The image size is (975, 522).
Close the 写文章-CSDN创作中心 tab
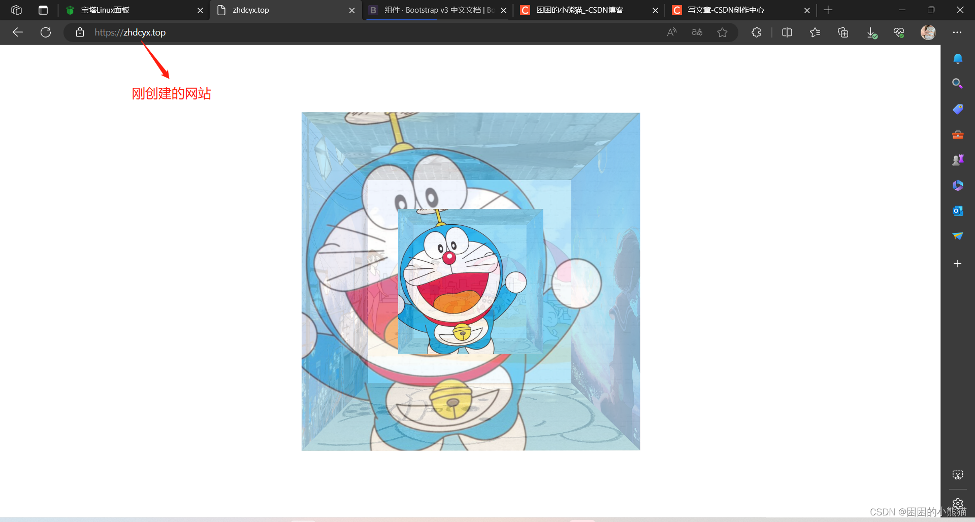(x=807, y=10)
